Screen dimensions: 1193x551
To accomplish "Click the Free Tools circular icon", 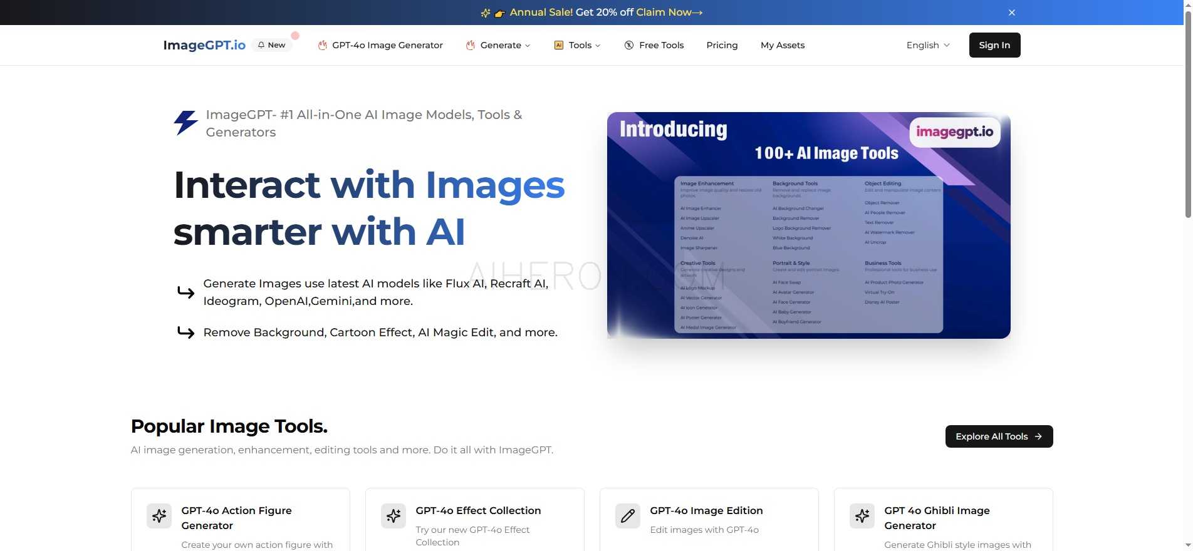I will (629, 45).
